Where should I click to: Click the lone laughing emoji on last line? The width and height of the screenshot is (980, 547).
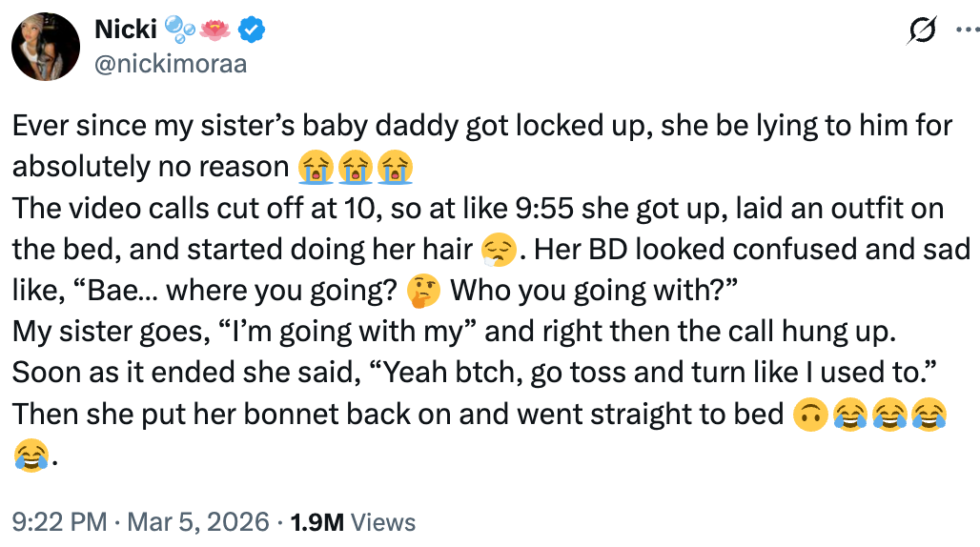point(29,458)
